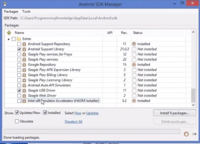This screenshot has width=200, height=144.
Task: Uncheck the Updates/New show filter
Action: (17, 113)
